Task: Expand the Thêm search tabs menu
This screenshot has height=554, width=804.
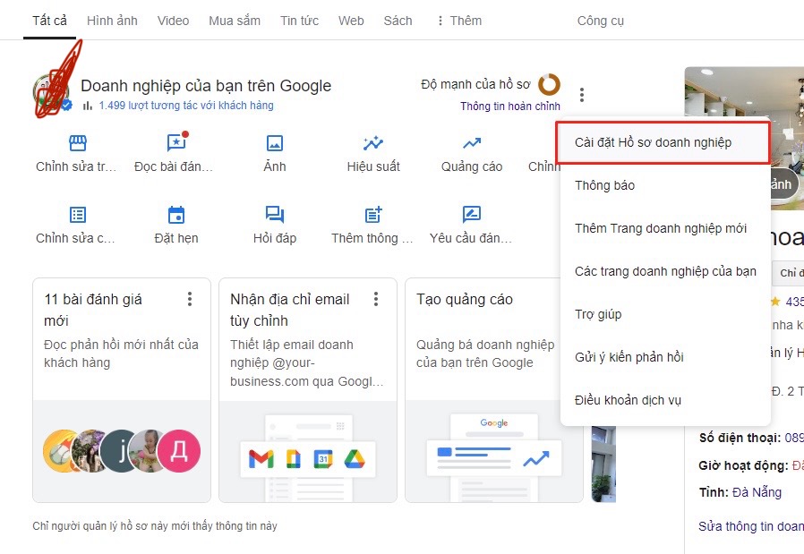Action: click(x=459, y=21)
